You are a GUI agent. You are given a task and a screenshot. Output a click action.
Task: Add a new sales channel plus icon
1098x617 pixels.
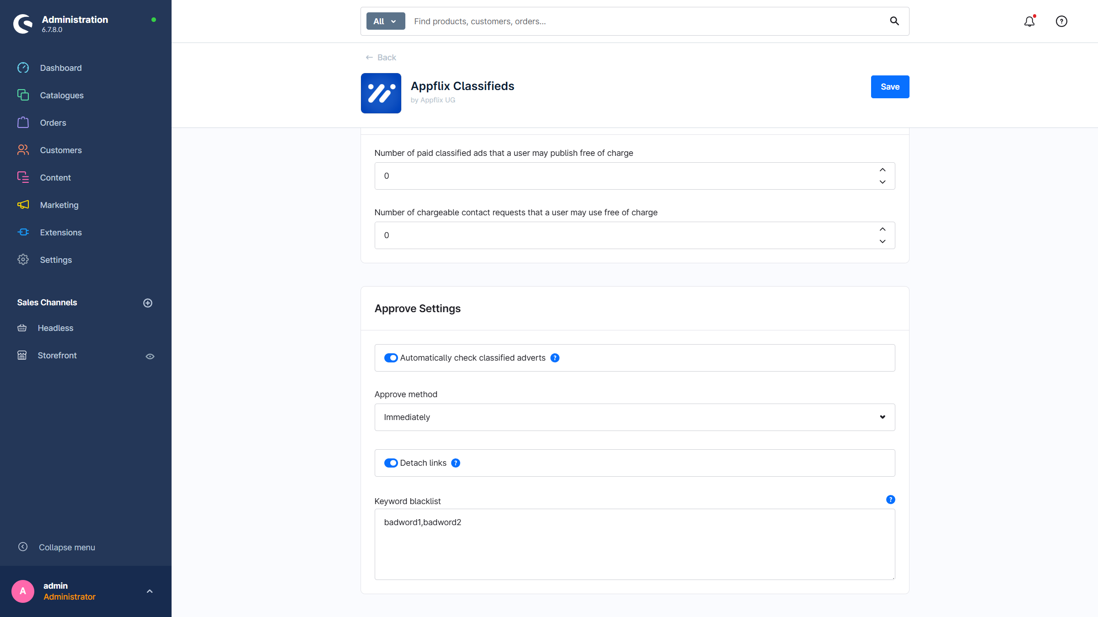(147, 303)
